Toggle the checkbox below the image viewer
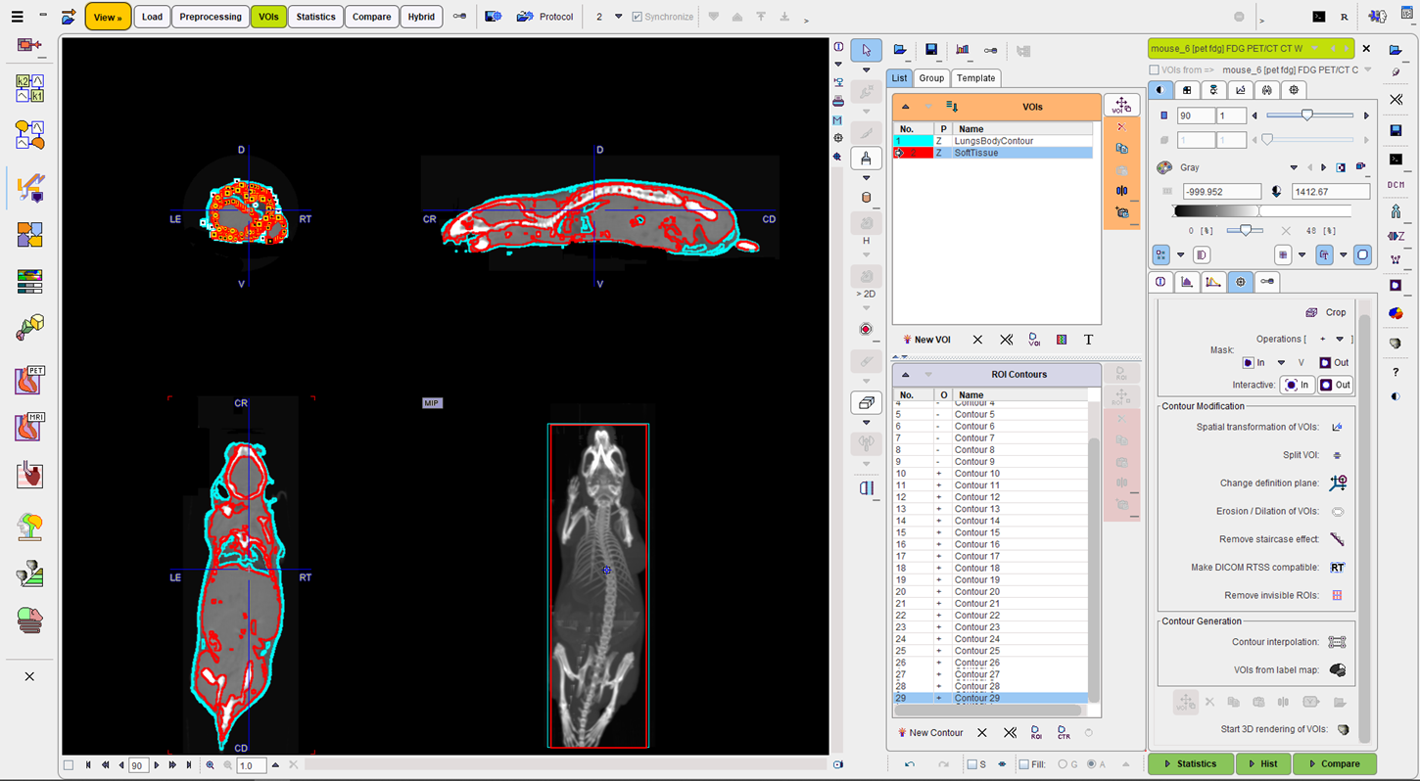Image resolution: width=1420 pixels, height=781 pixels. click(69, 765)
